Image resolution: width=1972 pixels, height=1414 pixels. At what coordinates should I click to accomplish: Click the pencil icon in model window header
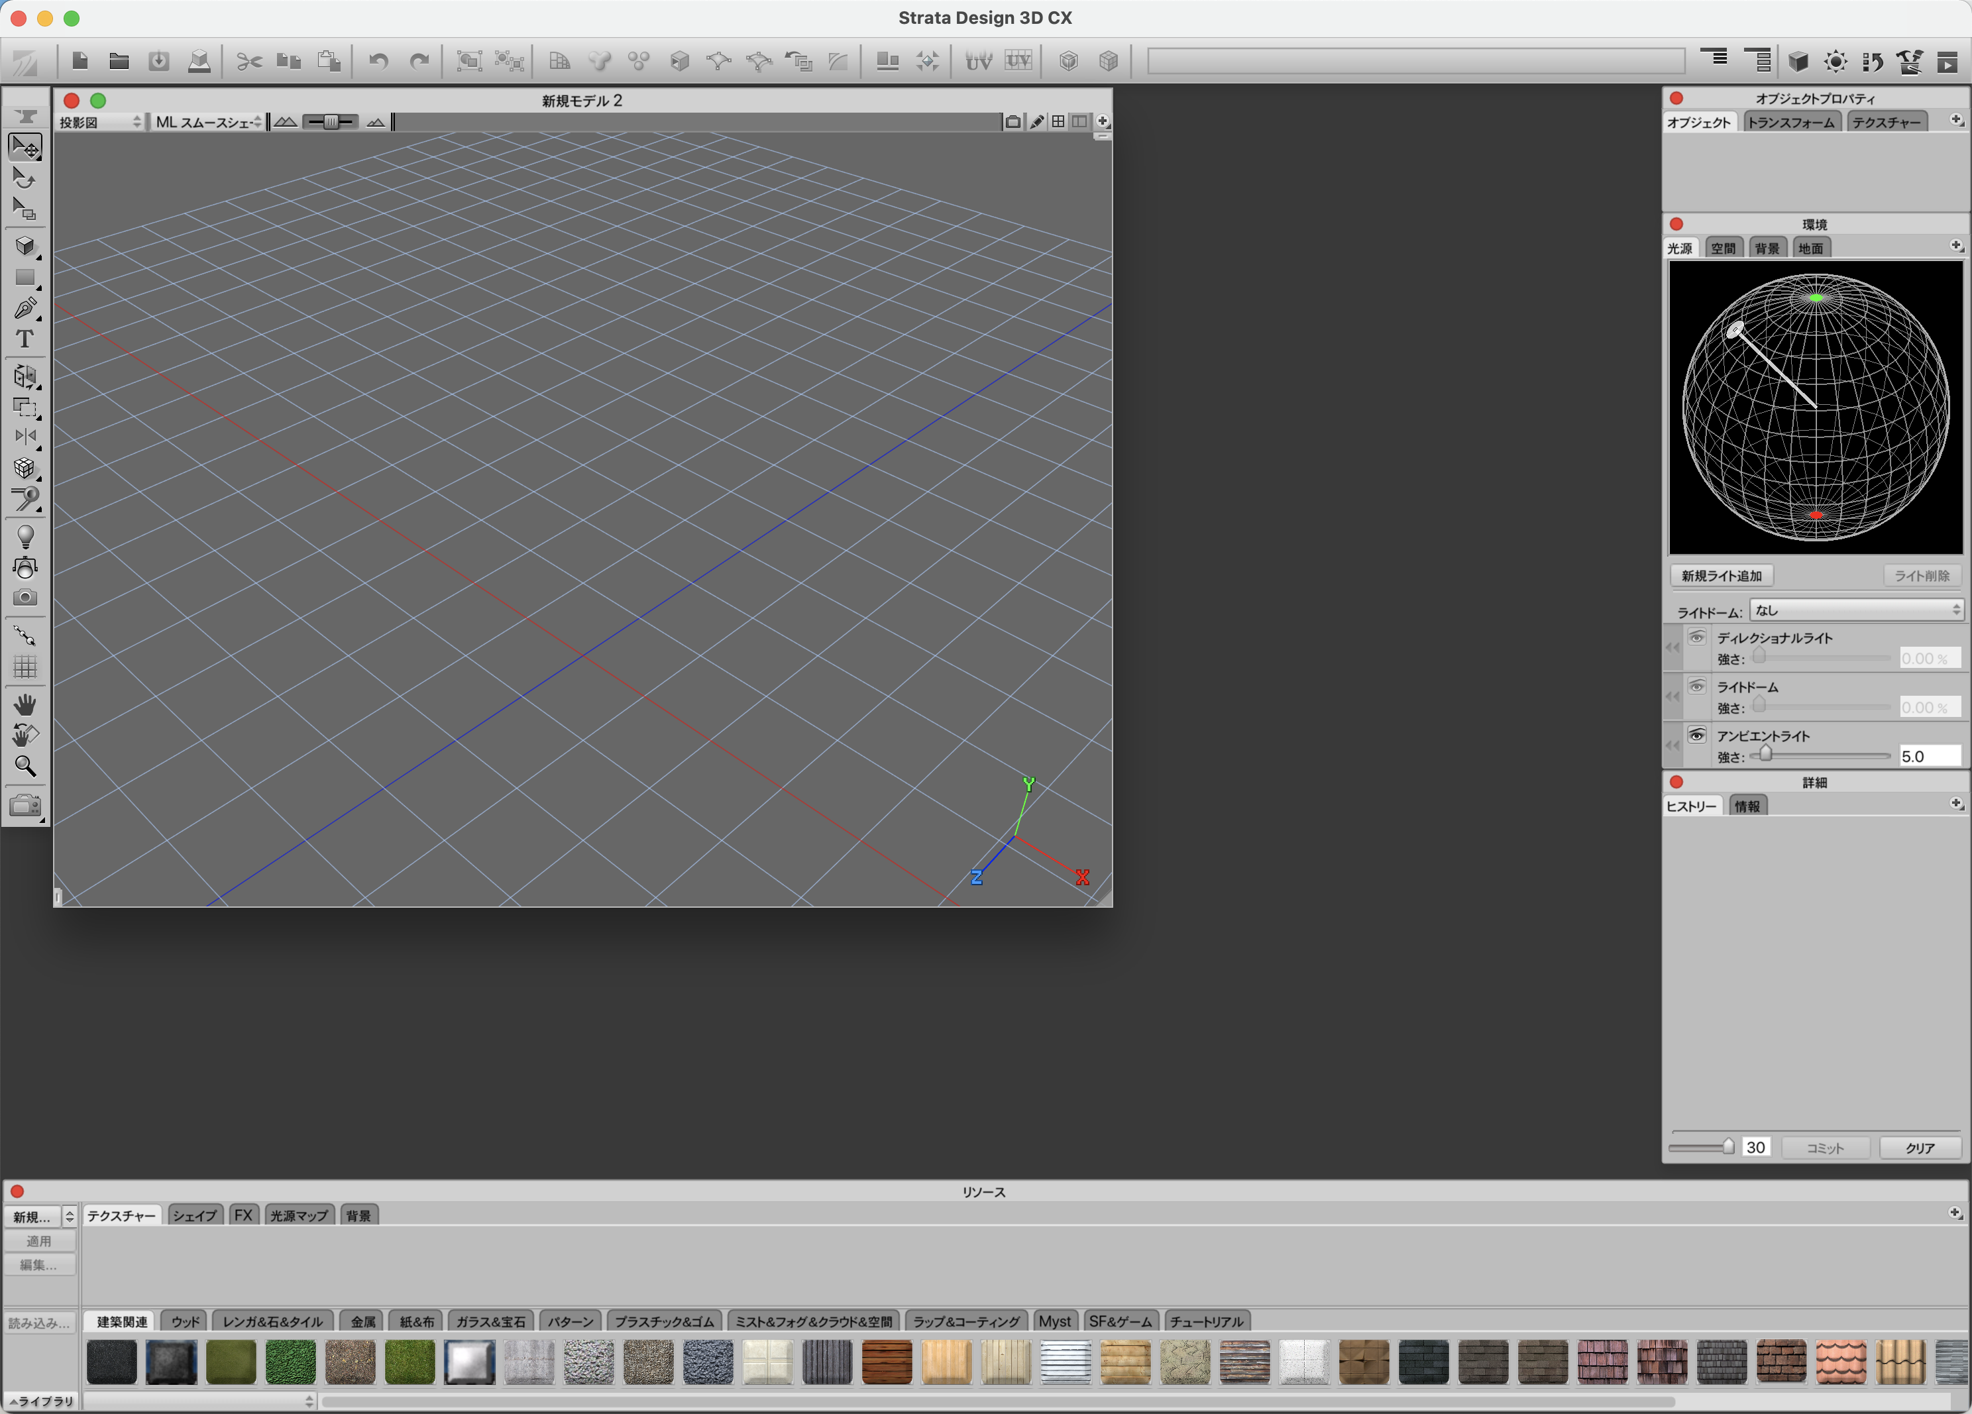[1036, 122]
